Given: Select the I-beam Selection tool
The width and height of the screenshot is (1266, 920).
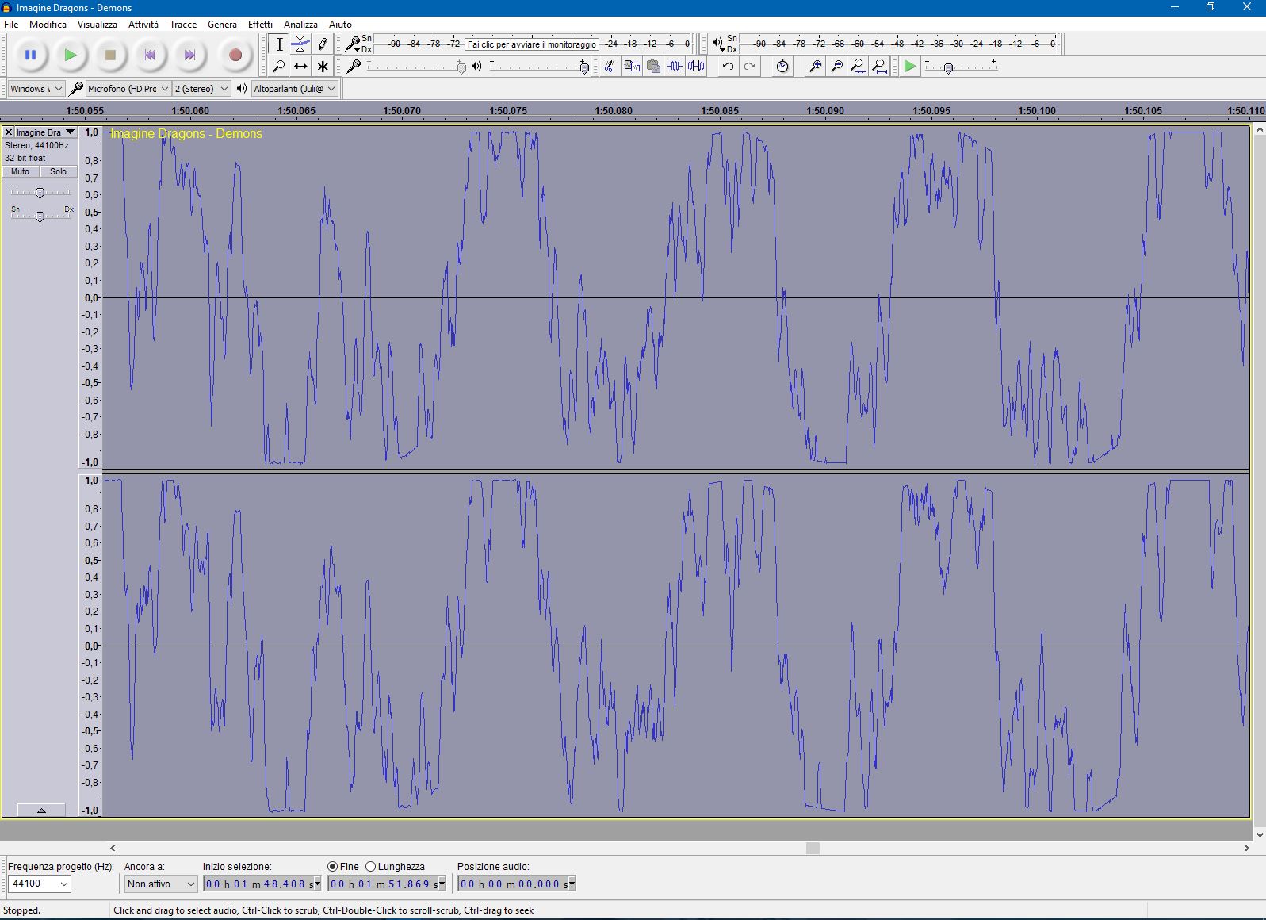Looking at the screenshot, I should click(x=279, y=44).
